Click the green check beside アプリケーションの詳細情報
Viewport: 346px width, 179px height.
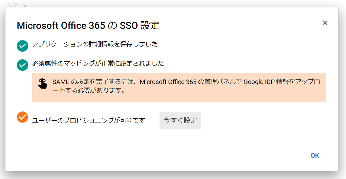(23, 46)
